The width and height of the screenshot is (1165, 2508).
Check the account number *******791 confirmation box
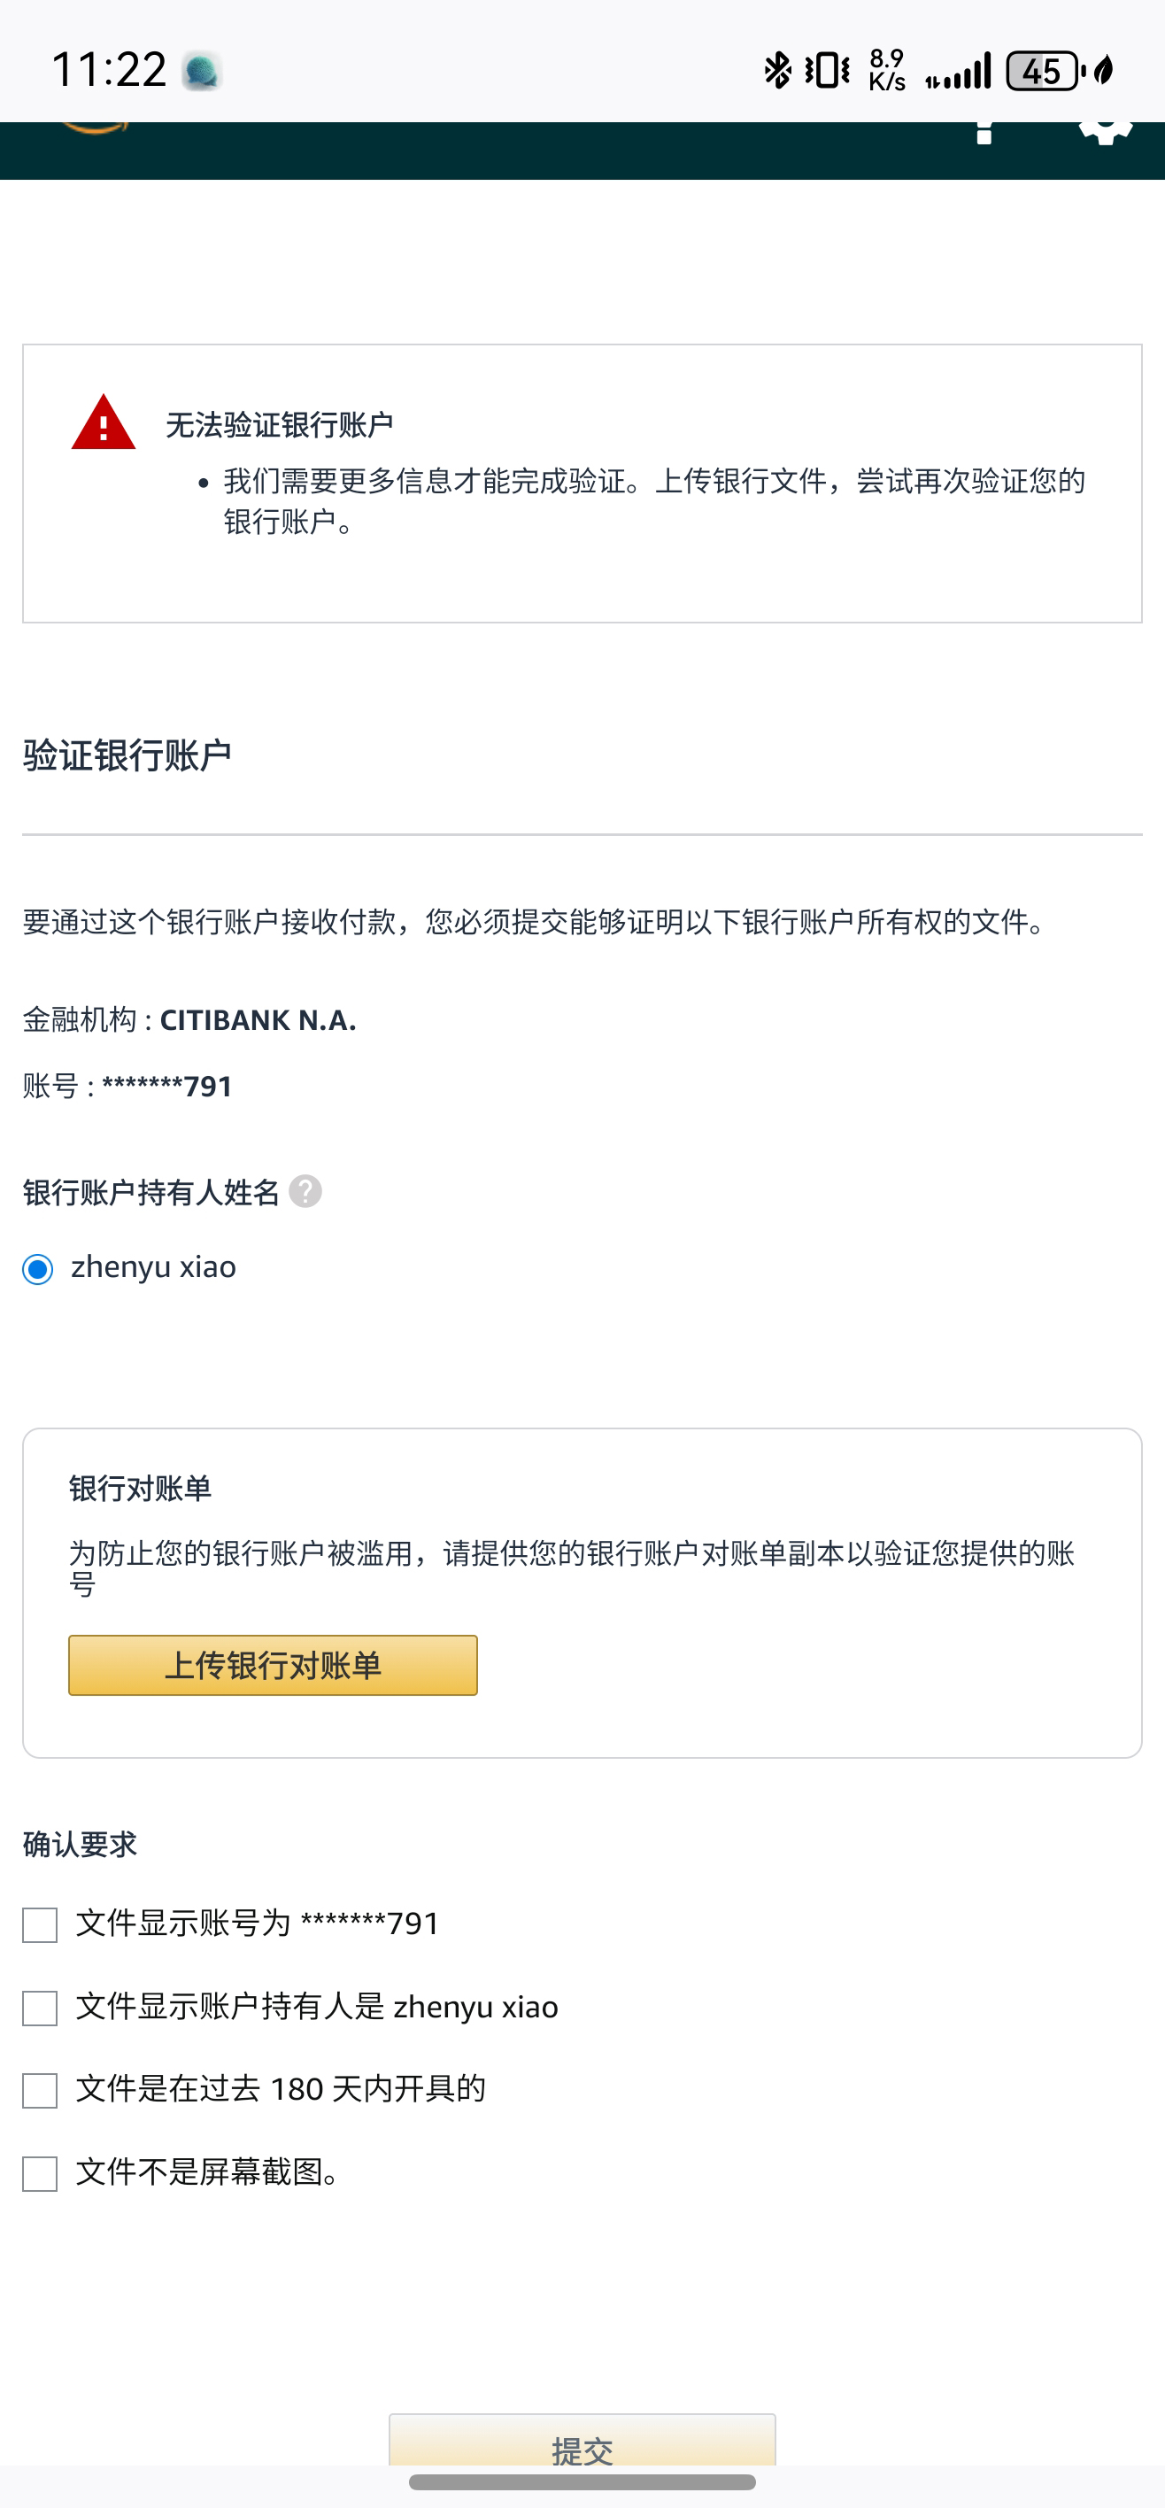pos(40,1924)
